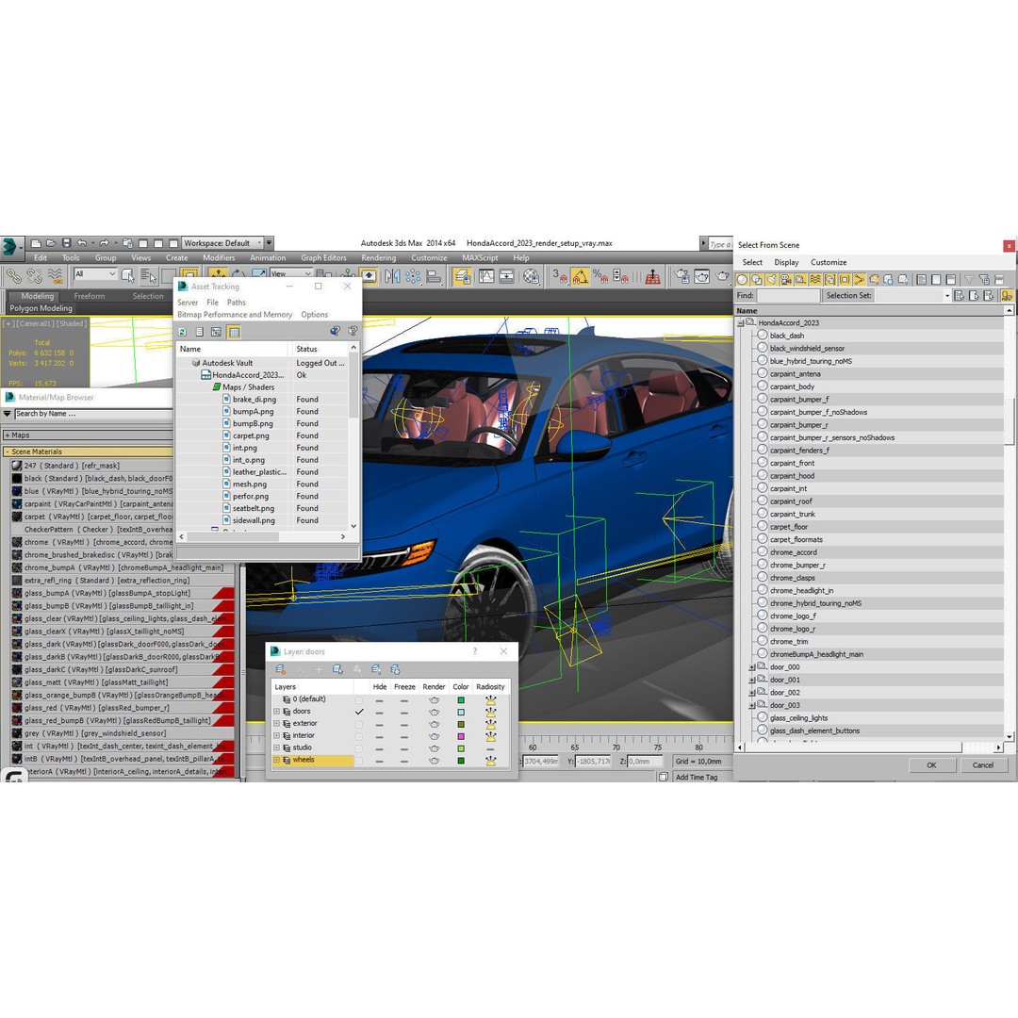Image resolution: width=1018 pixels, height=1018 pixels.
Task: Click the Mirror tool in main toolbar
Action: pyautogui.click(x=392, y=276)
